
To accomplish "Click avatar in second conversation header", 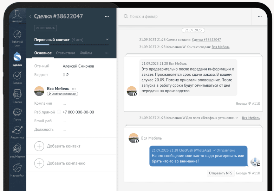I will [x=134, y=138].
